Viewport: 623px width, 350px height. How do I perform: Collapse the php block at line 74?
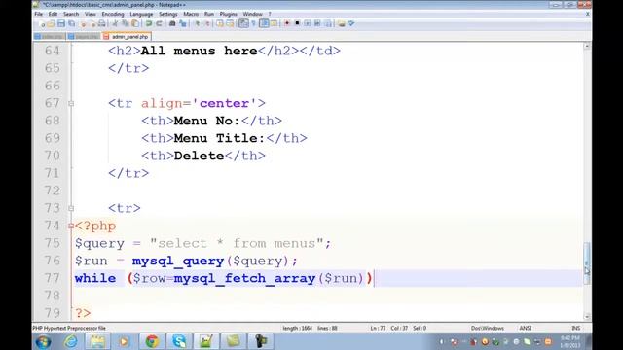tap(71, 226)
